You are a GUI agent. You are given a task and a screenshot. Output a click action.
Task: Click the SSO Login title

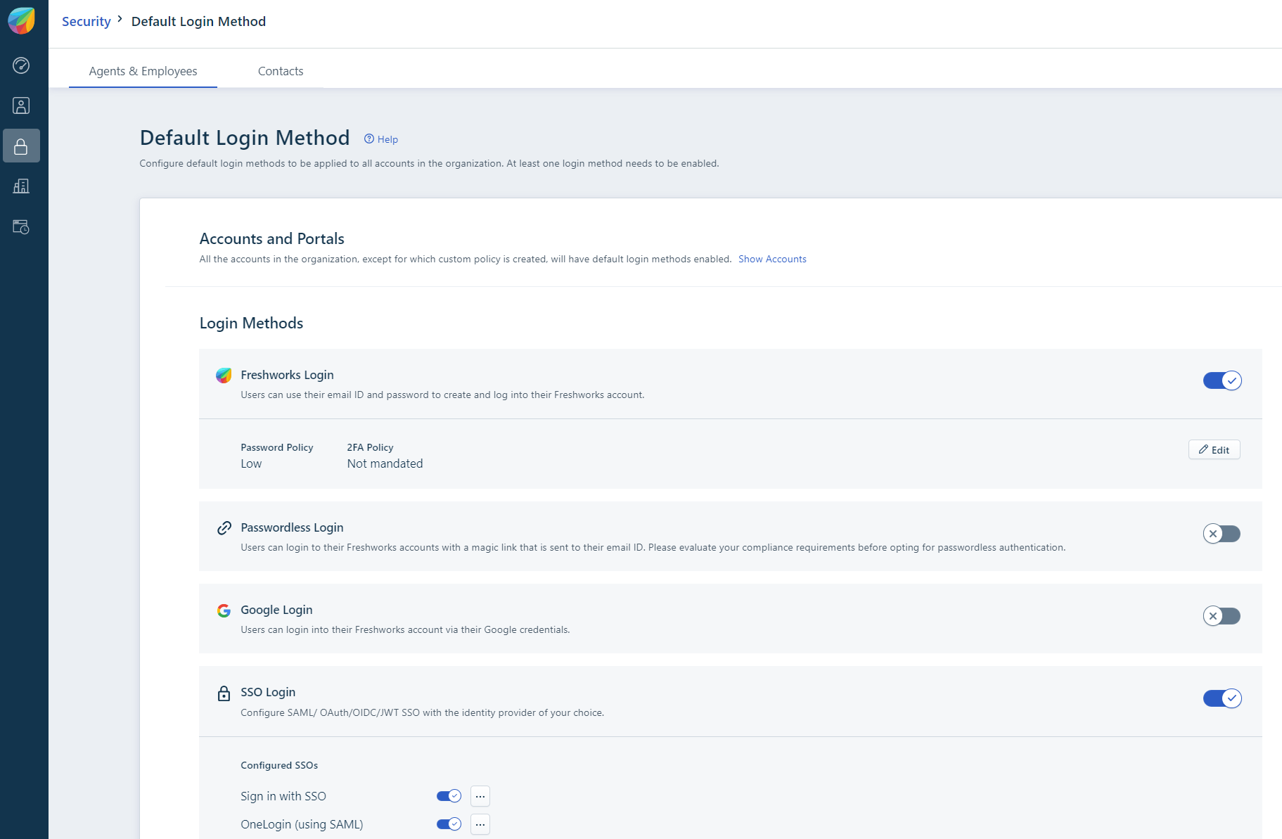click(x=268, y=692)
